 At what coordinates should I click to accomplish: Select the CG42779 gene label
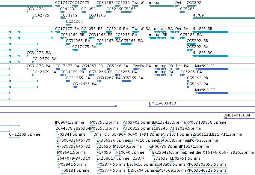point(41,15)
